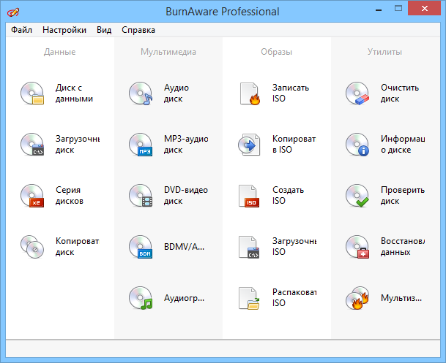Open the Файл menu
This screenshot has height=363, width=446.
click(22, 30)
